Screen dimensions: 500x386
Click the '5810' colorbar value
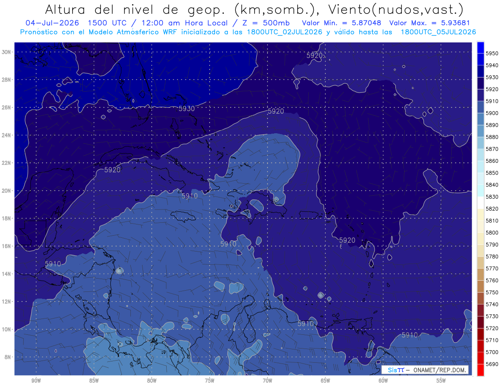[x=492, y=221]
